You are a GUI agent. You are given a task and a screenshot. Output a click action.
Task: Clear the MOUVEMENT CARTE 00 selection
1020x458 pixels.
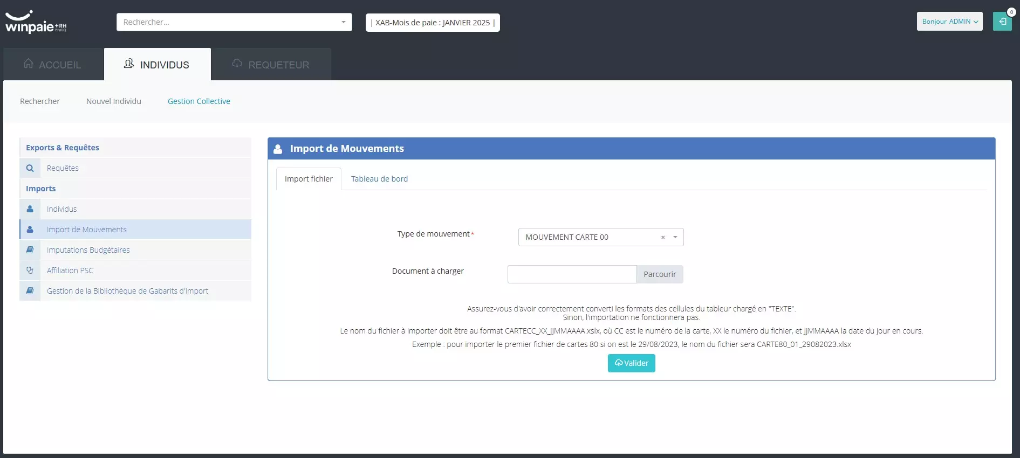click(663, 237)
